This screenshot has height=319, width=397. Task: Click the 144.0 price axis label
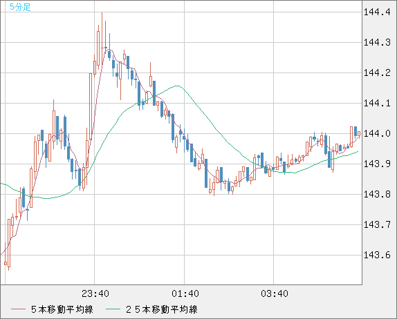tap(377, 133)
